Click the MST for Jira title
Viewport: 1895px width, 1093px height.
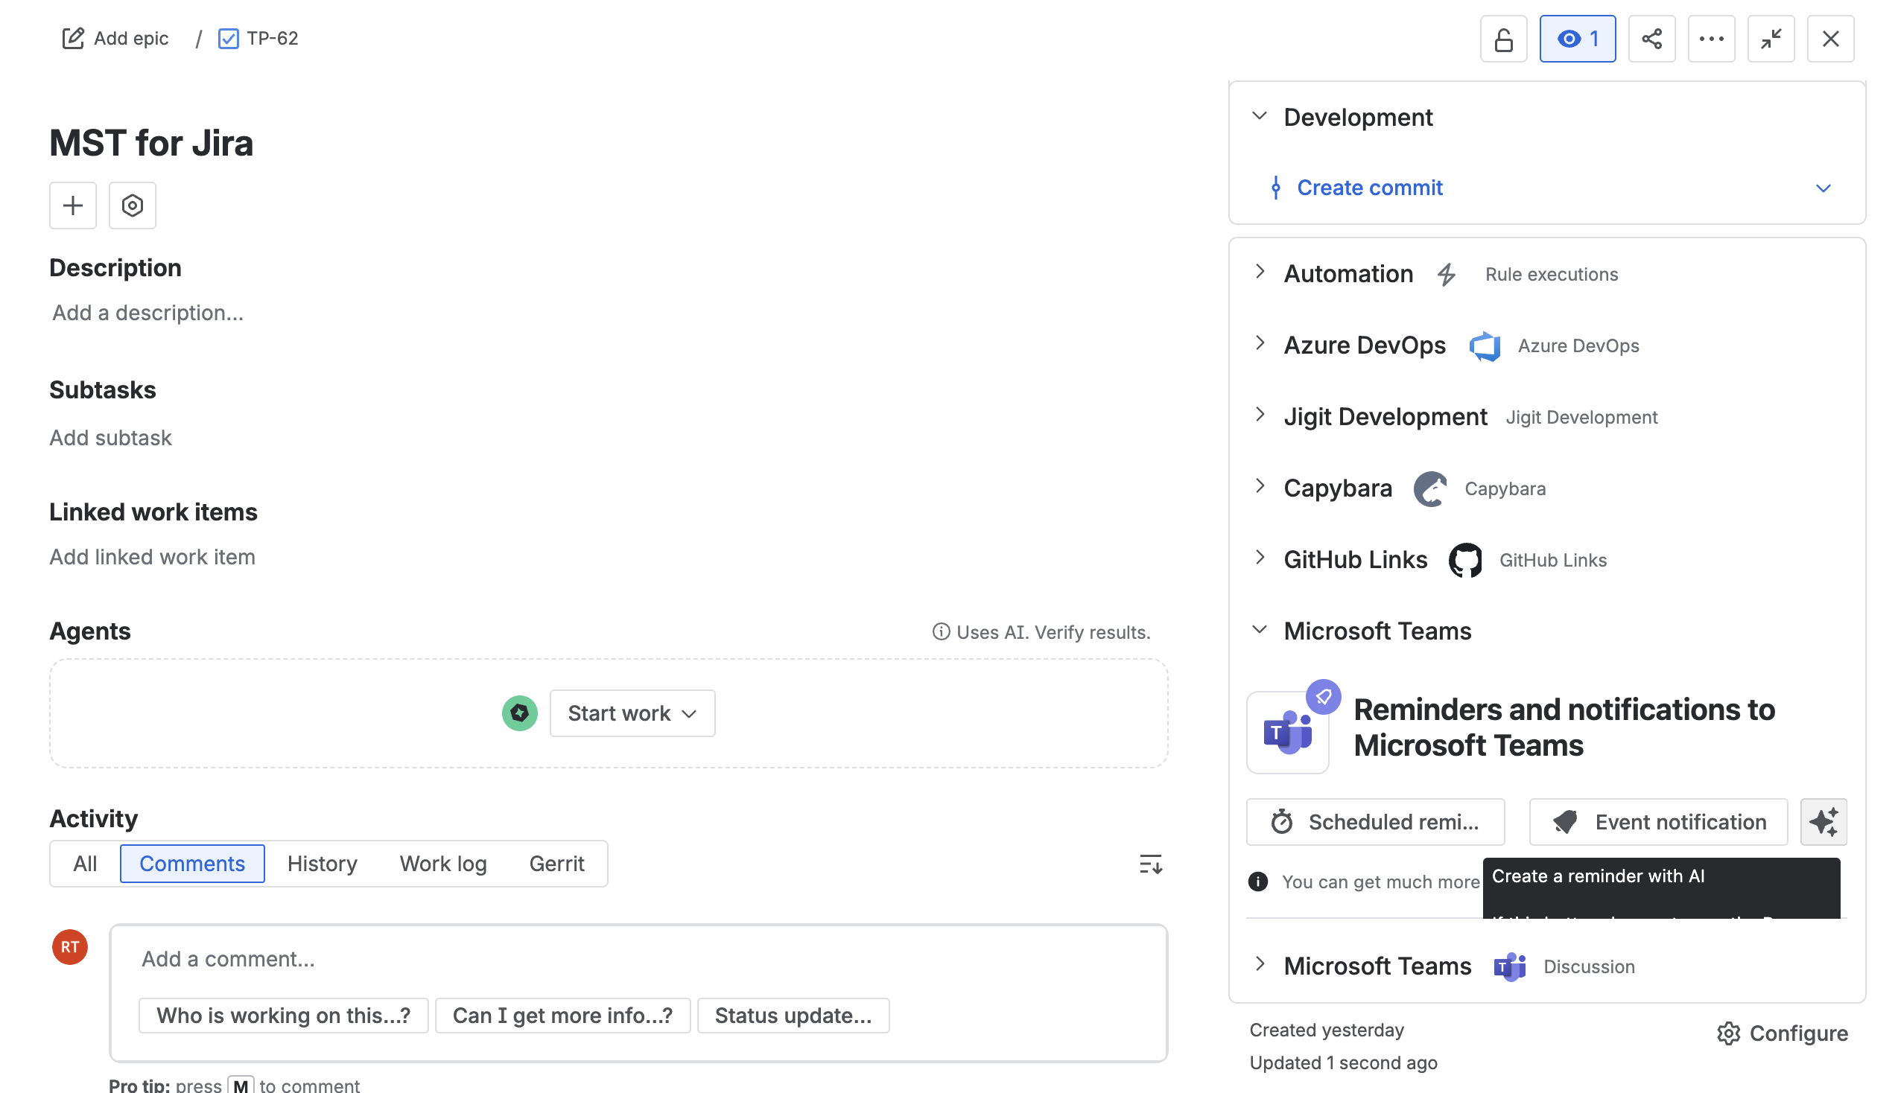[151, 143]
